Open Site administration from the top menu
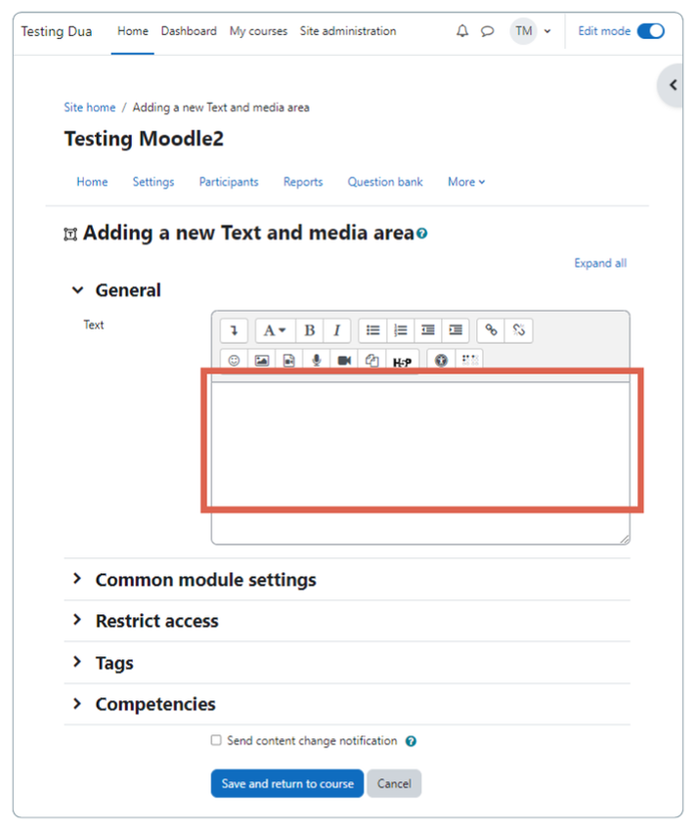Image resolution: width=697 pixels, height=832 pixels. pyautogui.click(x=347, y=30)
